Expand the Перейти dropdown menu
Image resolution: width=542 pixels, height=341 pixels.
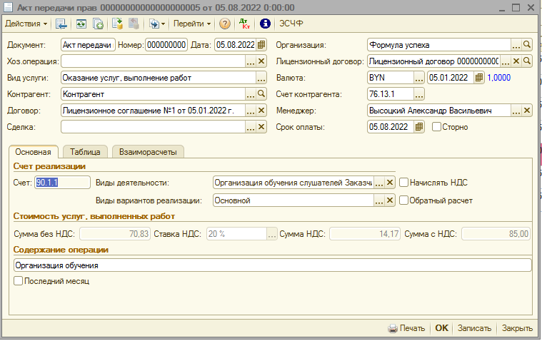coord(191,24)
